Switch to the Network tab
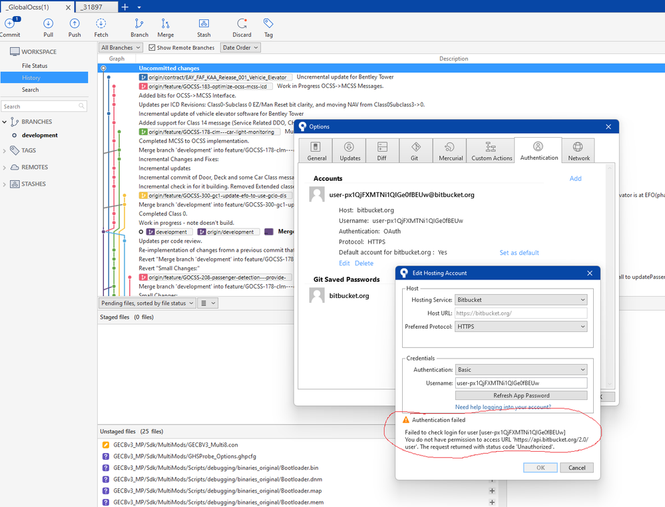 pyautogui.click(x=578, y=151)
